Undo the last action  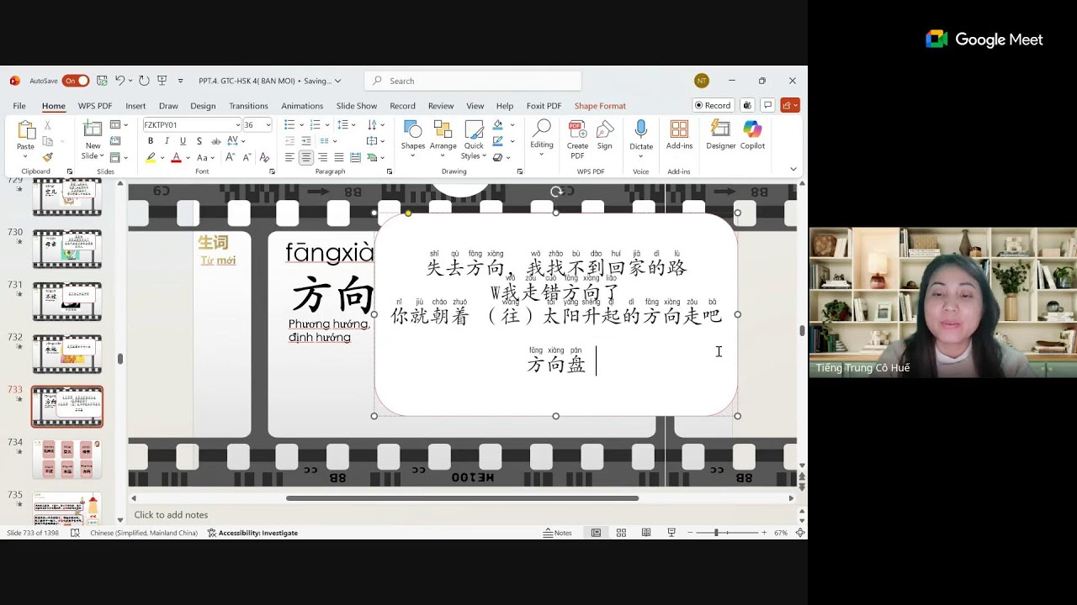click(x=119, y=81)
